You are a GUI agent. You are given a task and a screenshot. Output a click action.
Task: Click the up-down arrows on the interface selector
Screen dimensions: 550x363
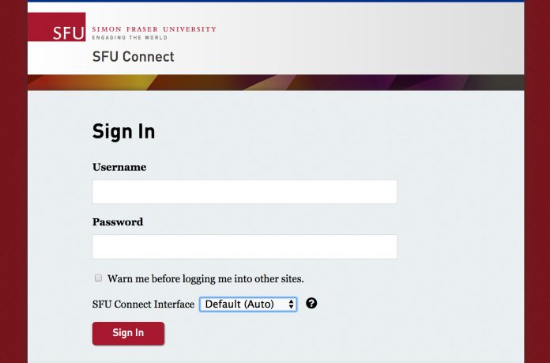point(292,304)
